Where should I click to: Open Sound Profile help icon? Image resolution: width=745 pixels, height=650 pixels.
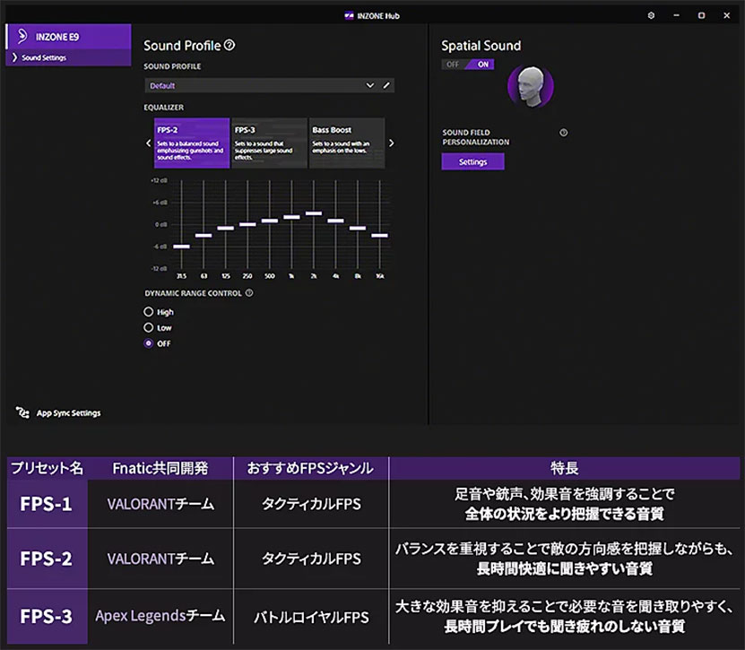coord(230,45)
